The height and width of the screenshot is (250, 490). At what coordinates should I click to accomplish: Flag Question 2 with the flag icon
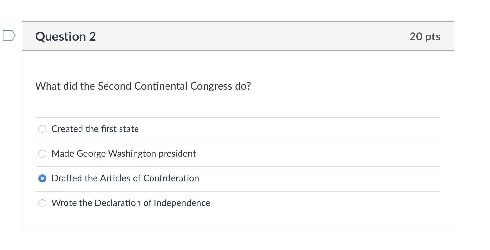pos(9,35)
